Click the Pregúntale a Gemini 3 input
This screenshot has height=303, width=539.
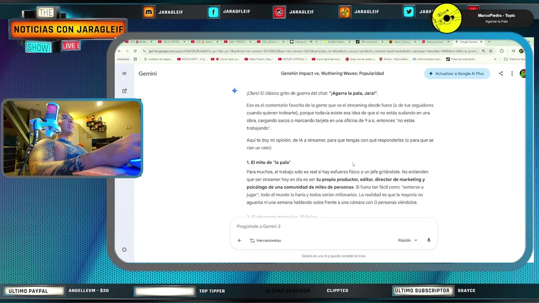(x=334, y=226)
